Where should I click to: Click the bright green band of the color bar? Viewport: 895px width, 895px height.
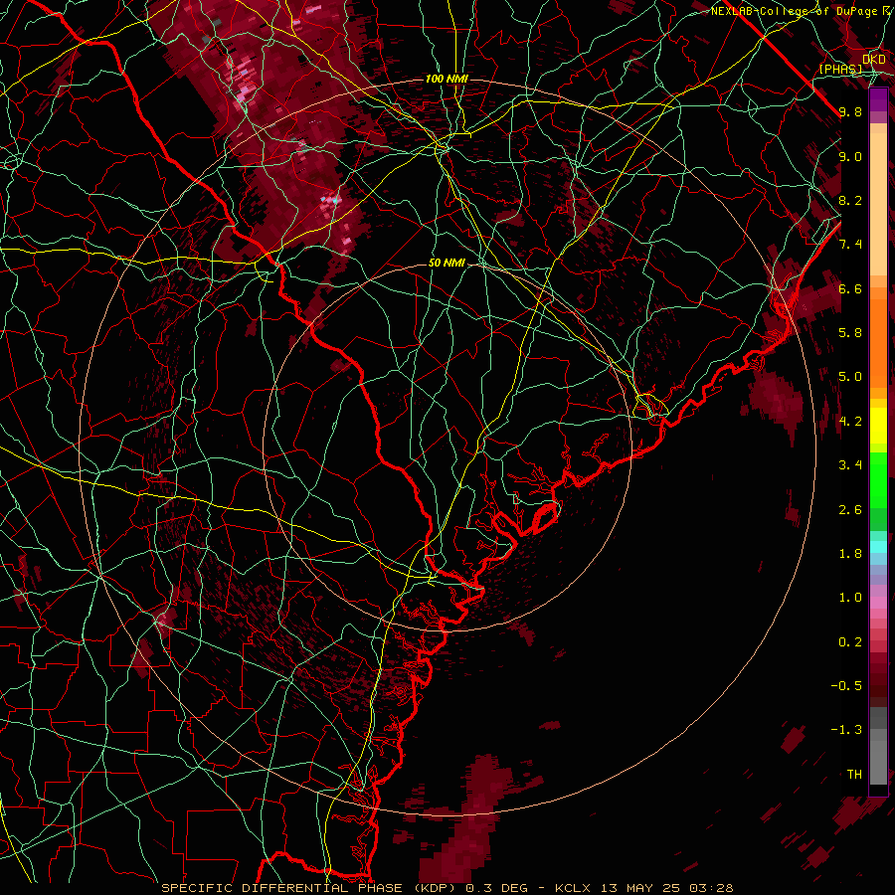point(878,479)
